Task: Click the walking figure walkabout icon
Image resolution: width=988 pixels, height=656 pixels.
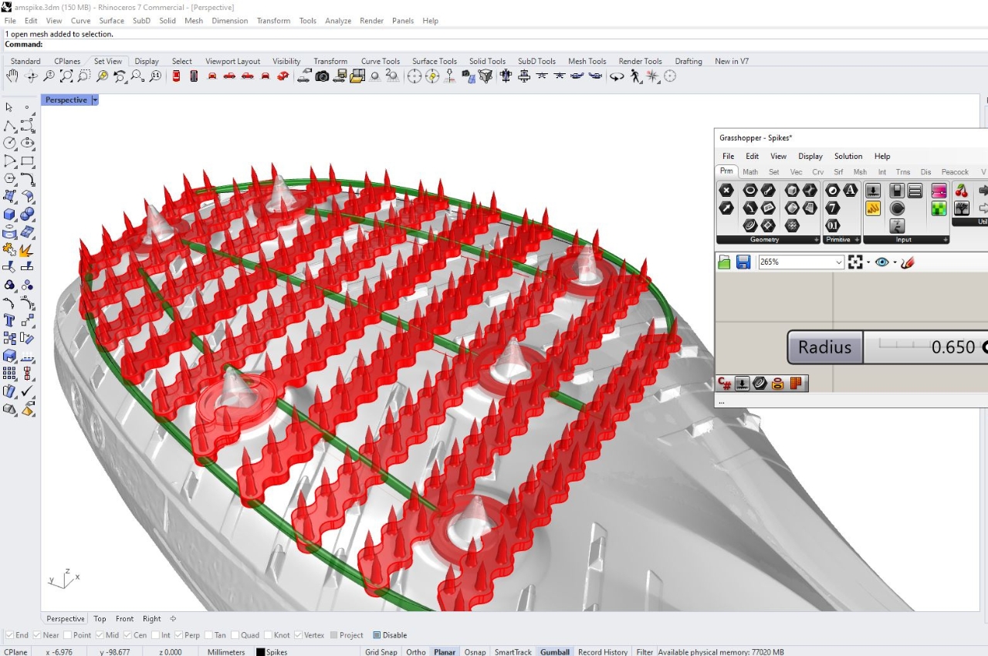Action: (635, 76)
